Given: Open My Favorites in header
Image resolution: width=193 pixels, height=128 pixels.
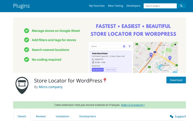Looking at the screenshot, I should (x=97, y=6).
